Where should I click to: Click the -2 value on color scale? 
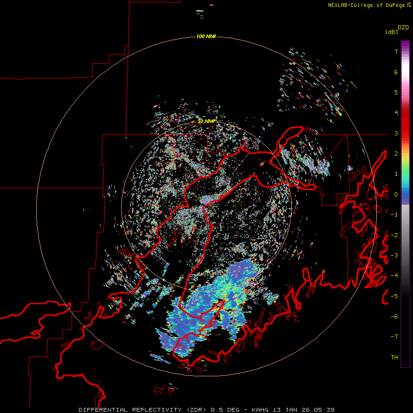tap(394, 235)
